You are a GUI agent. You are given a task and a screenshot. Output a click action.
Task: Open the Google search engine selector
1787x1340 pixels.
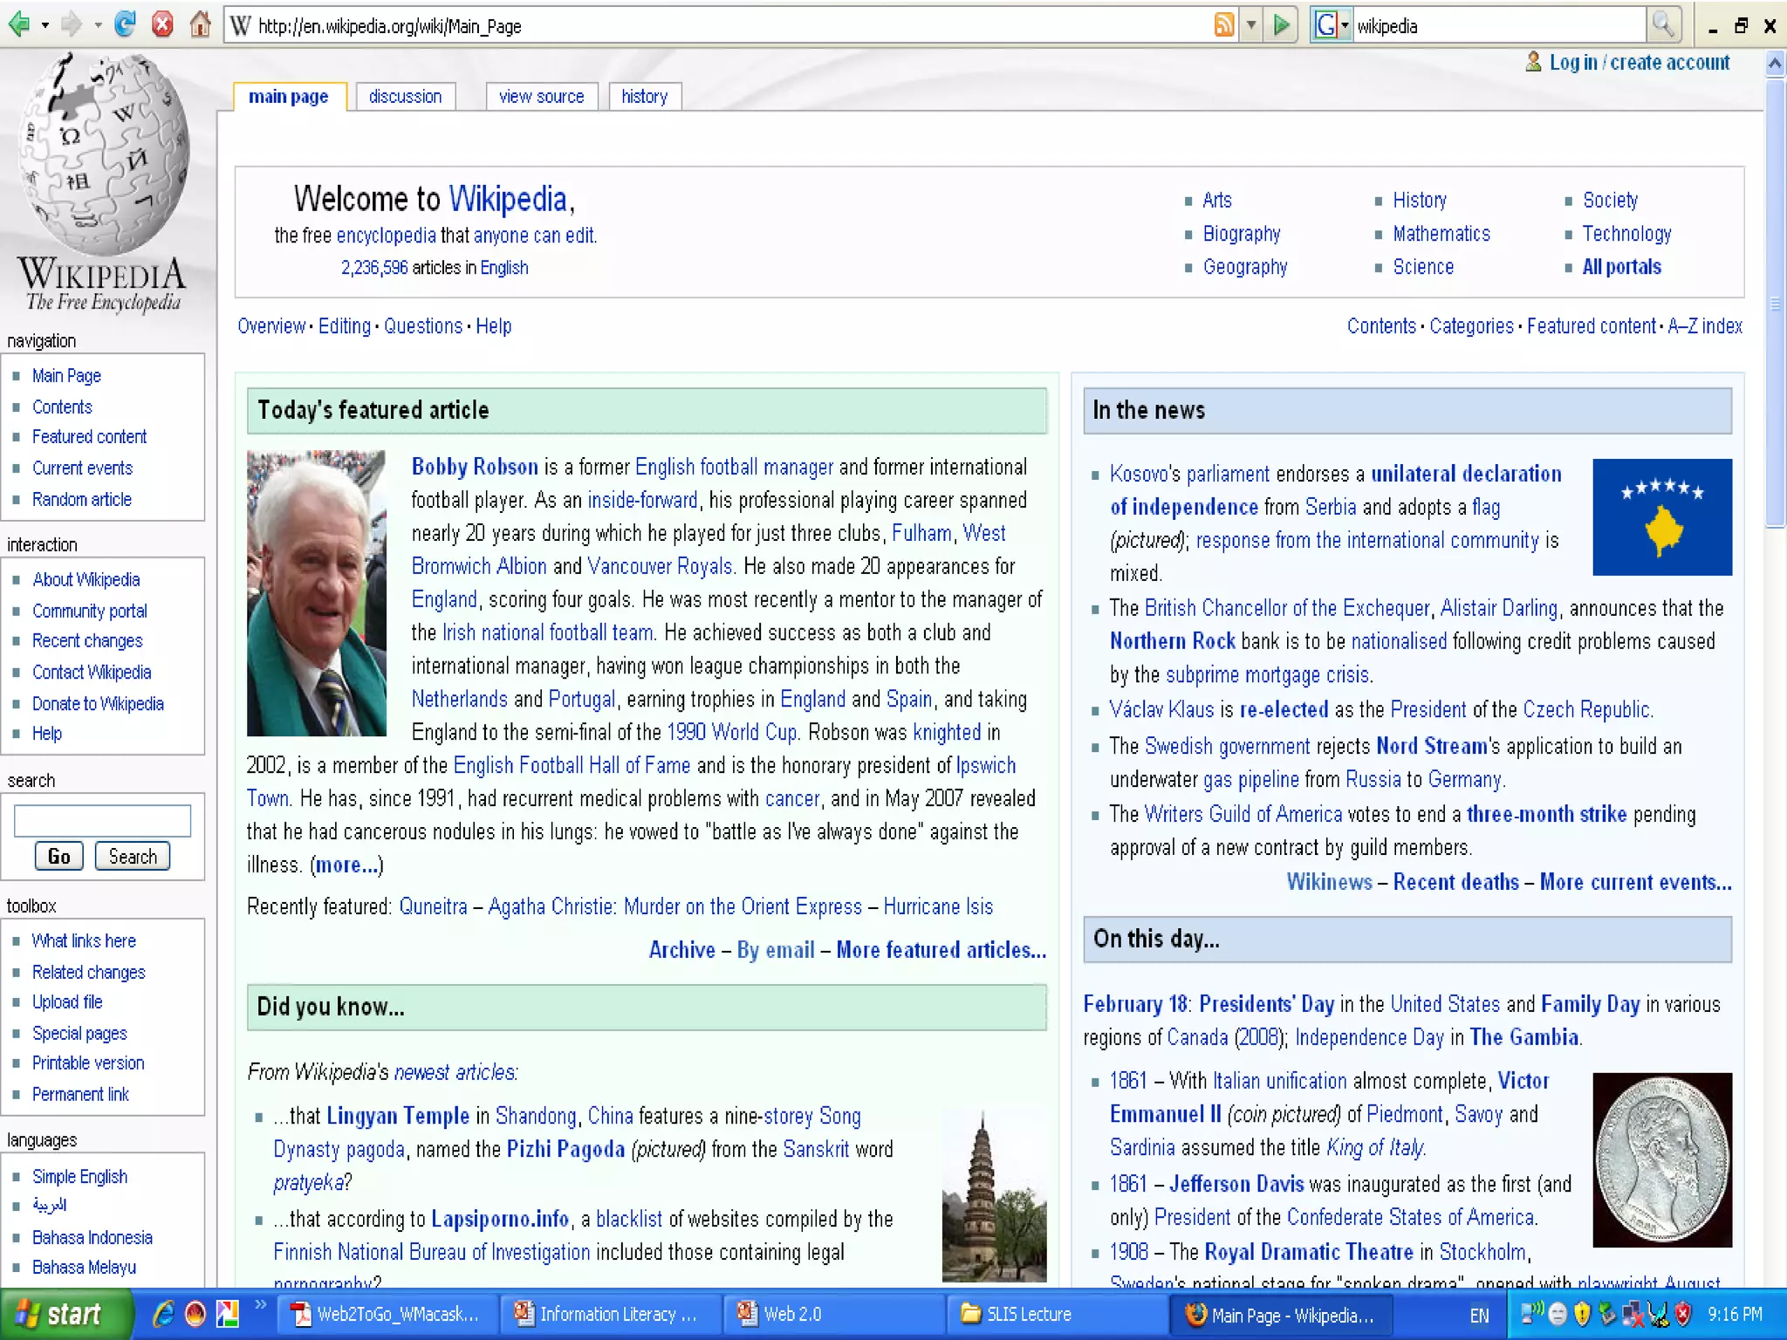(x=1332, y=25)
